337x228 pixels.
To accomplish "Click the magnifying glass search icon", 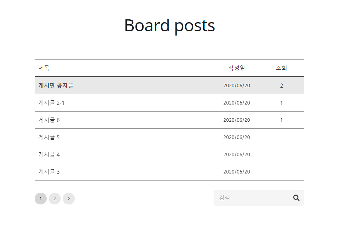I will pyautogui.click(x=296, y=198).
